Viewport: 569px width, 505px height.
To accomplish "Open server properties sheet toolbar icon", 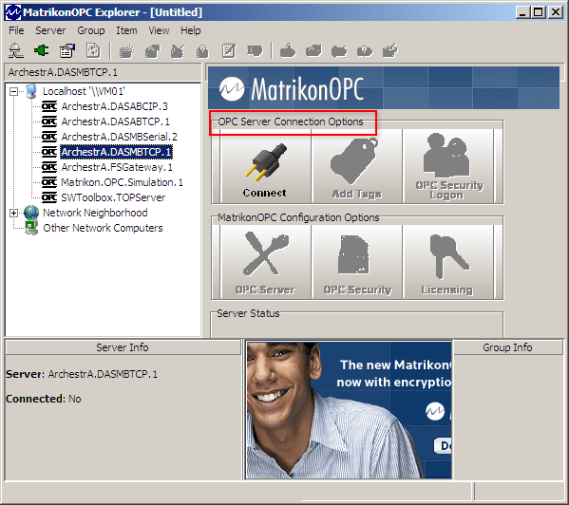I will tap(67, 50).
